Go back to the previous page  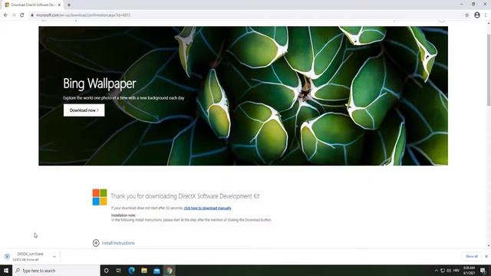5,15
